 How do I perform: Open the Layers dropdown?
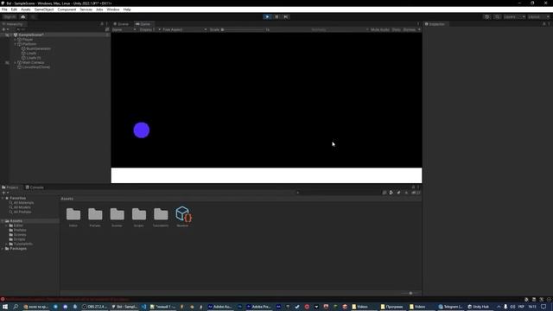point(514,16)
